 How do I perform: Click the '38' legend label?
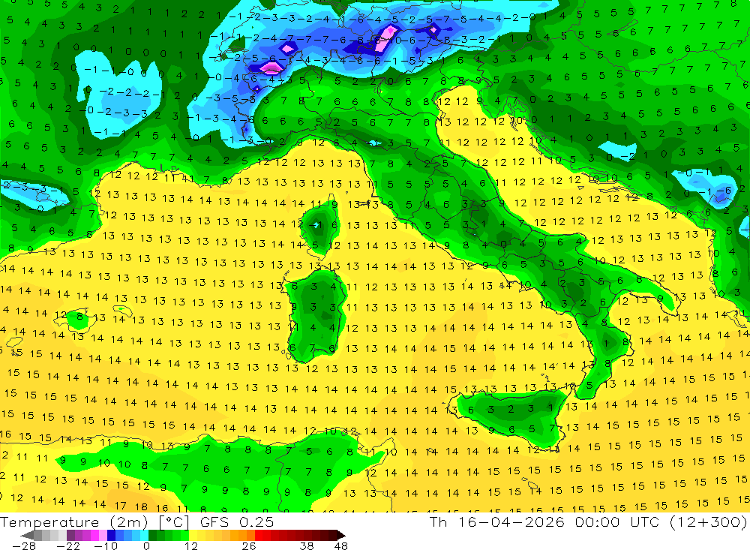(307, 546)
